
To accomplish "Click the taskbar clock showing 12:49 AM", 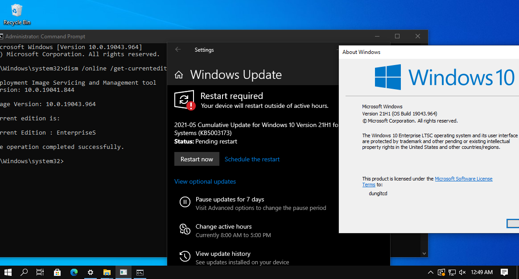I will coord(482,272).
